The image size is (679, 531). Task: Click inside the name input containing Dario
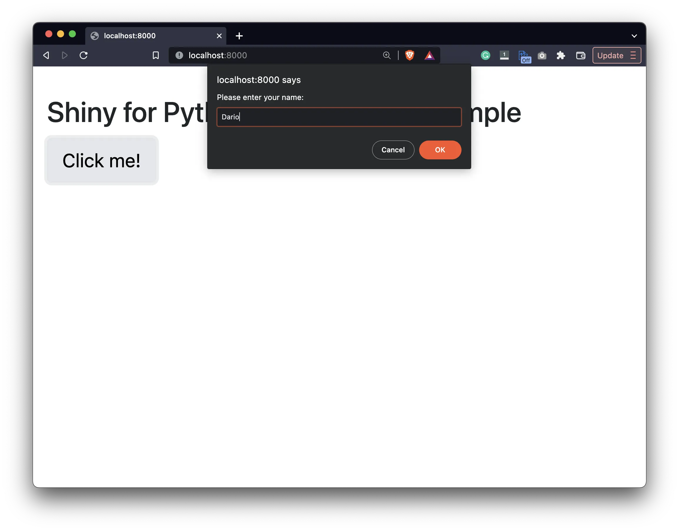point(339,117)
